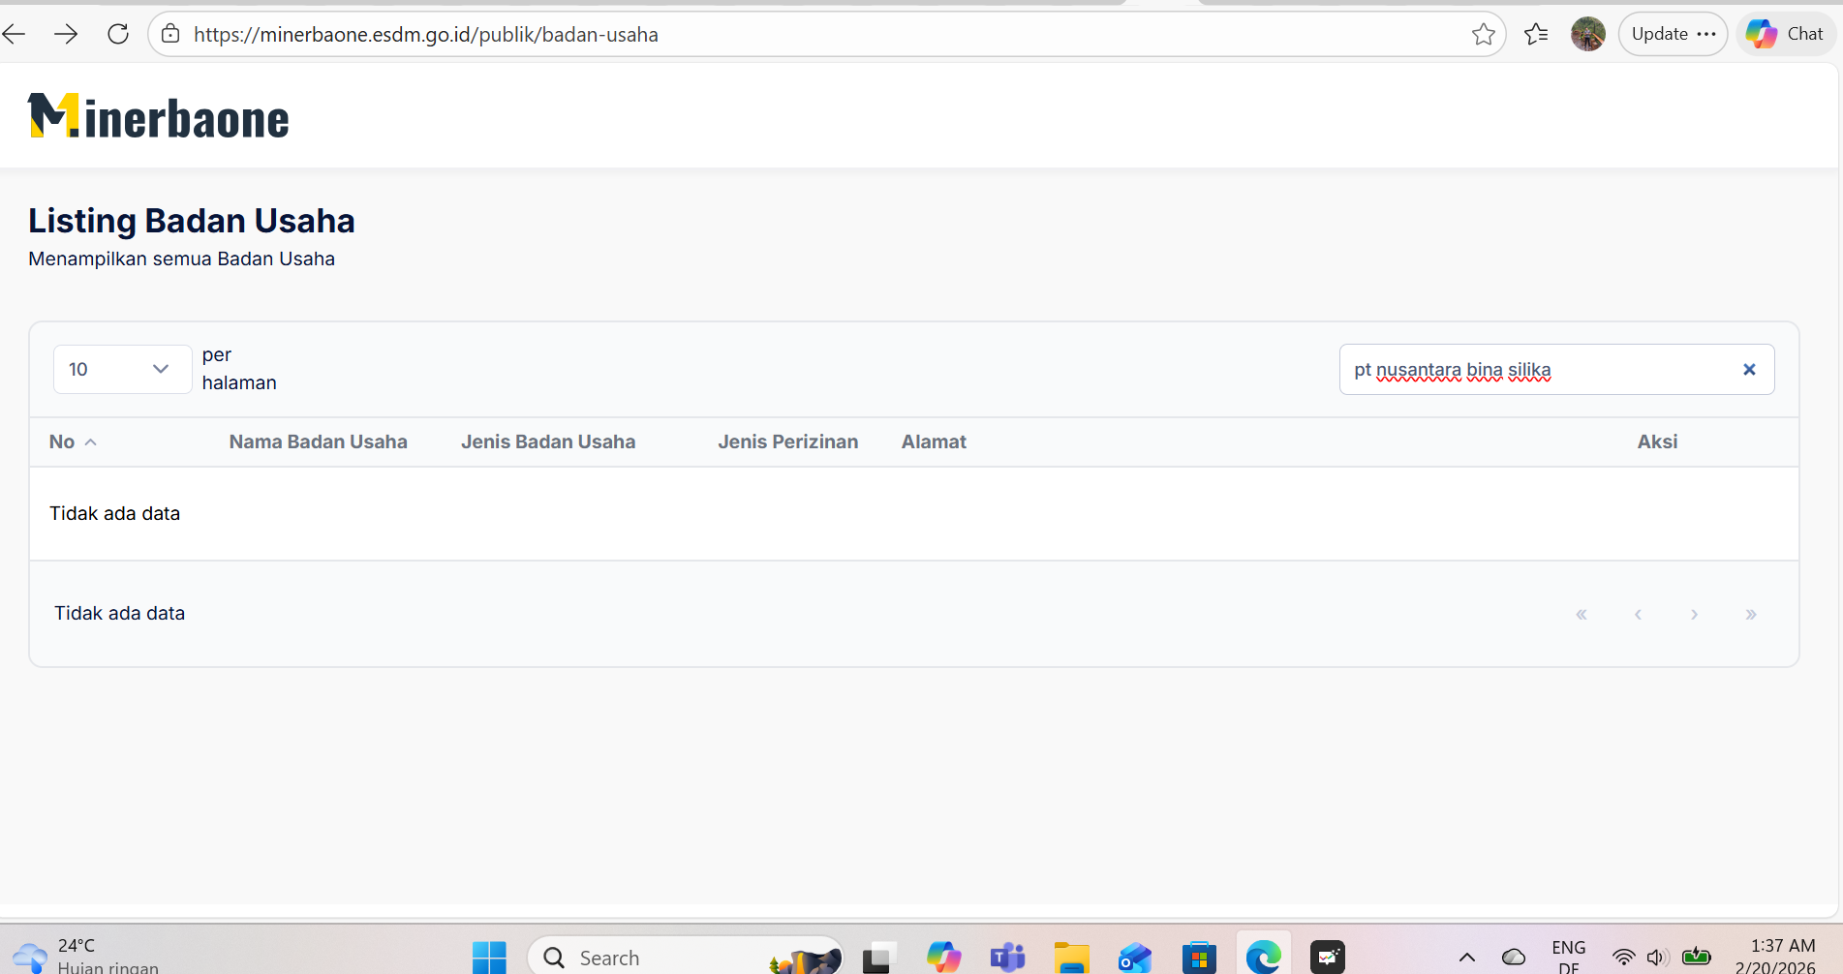Screen dimensions: 1843x974
Task: Switch to Microsoft Edge on the taskbar
Action: (x=1263, y=958)
